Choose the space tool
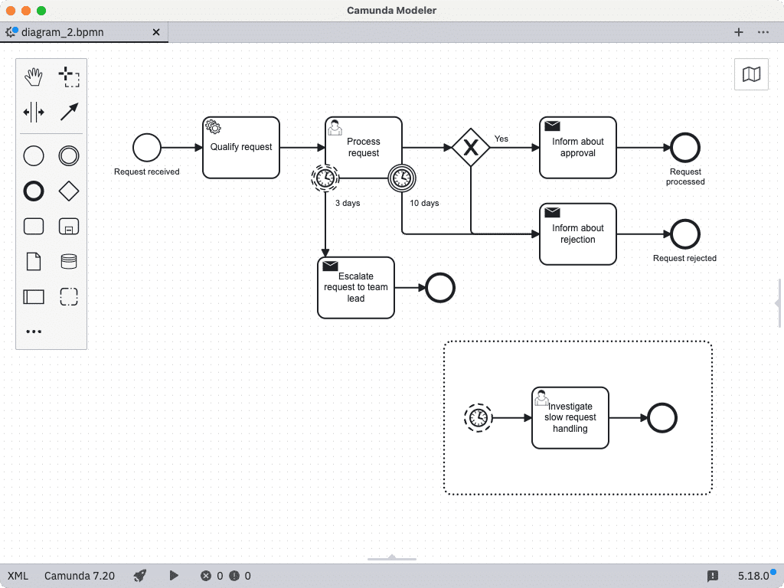784x588 pixels. click(x=34, y=113)
